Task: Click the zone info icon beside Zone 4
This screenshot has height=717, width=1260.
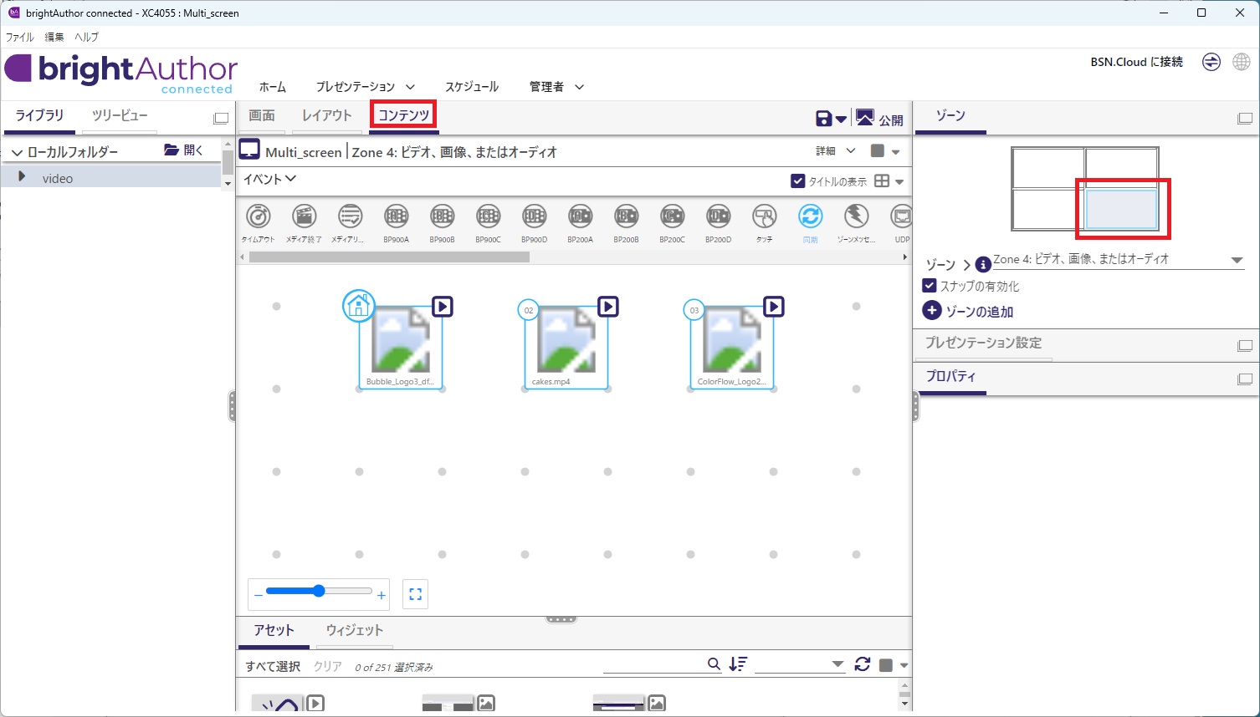Action: [984, 264]
